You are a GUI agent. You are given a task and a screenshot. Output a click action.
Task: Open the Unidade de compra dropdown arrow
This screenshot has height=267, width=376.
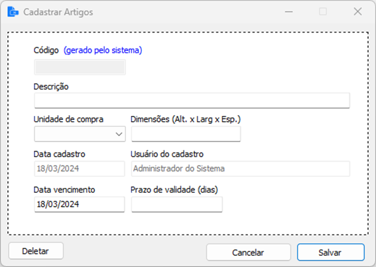(x=119, y=134)
